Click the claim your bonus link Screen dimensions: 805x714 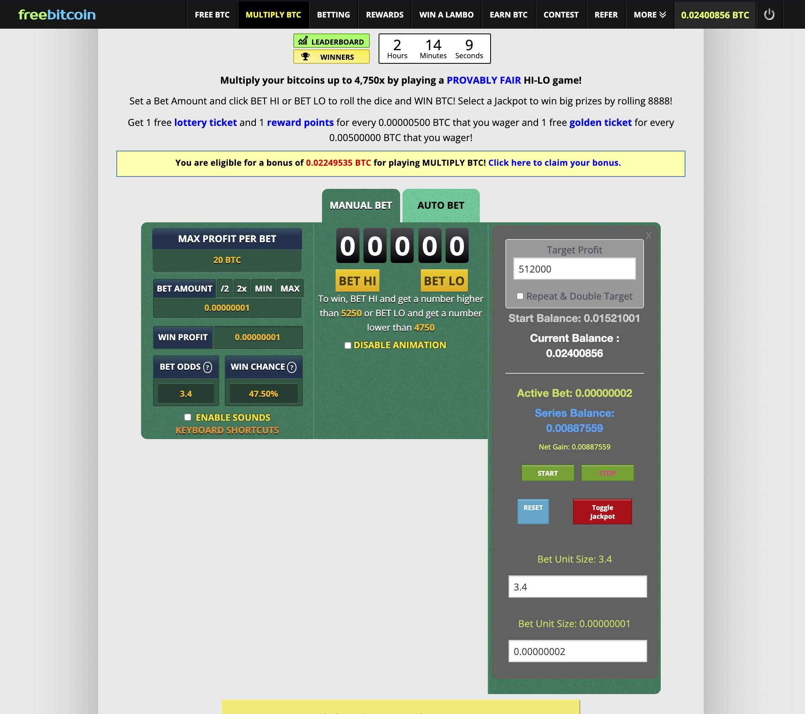[555, 163]
